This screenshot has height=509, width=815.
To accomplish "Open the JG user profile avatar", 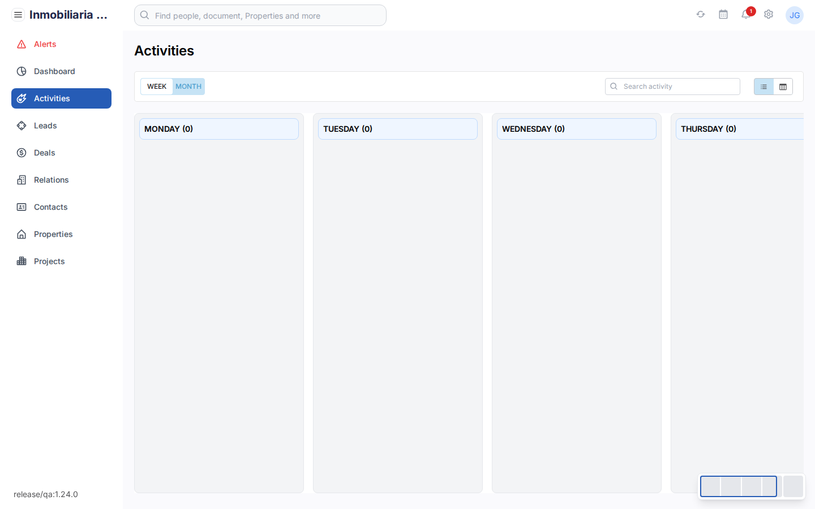I will 795,15.
